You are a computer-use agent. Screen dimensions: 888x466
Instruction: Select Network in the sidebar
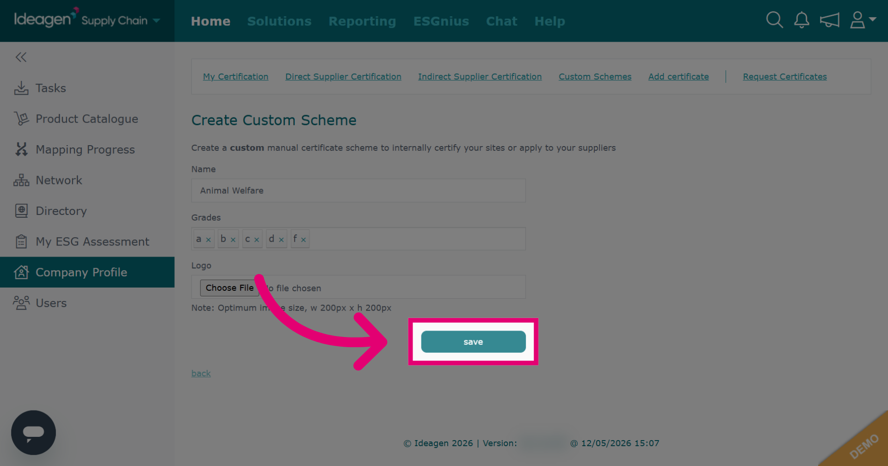coord(87,180)
